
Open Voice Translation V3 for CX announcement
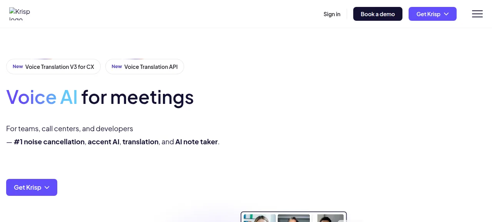click(53, 67)
